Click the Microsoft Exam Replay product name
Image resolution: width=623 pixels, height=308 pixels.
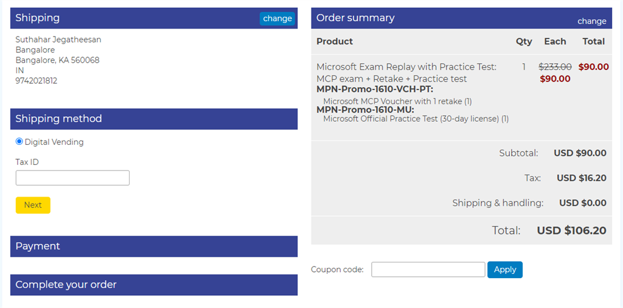tap(406, 72)
